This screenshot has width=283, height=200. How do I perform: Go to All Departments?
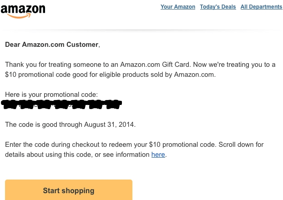pyautogui.click(x=261, y=7)
